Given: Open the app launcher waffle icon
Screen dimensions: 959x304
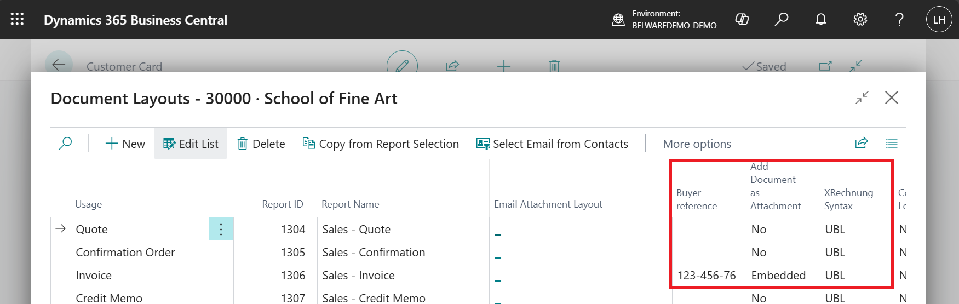Looking at the screenshot, I should click(x=17, y=19).
